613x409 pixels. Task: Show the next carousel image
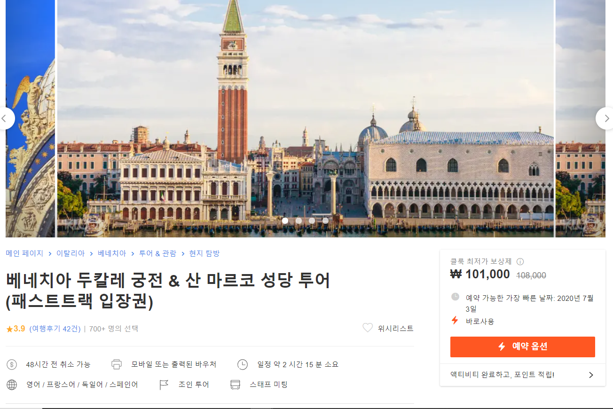pyautogui.click(x=605, y=118)
